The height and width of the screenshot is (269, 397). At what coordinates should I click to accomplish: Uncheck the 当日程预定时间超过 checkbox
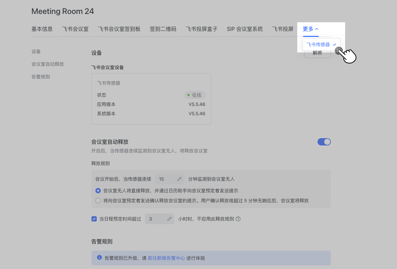coord(94,219)
